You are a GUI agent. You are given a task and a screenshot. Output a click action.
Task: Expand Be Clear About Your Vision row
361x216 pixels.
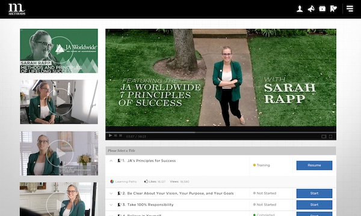pos(111,193)
